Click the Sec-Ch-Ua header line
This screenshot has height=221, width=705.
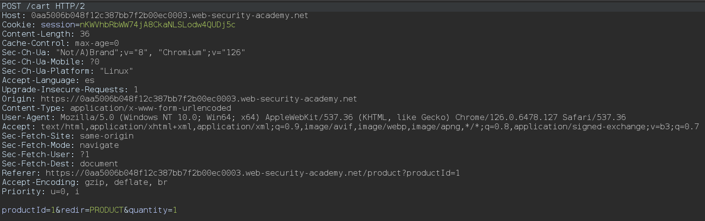[123, 52]
